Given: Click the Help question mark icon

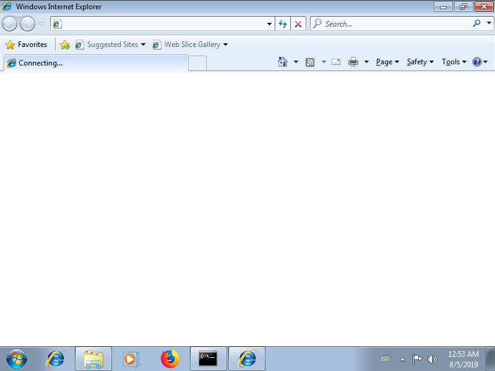Looking at the screenshot, I should (x=476, y=62).
